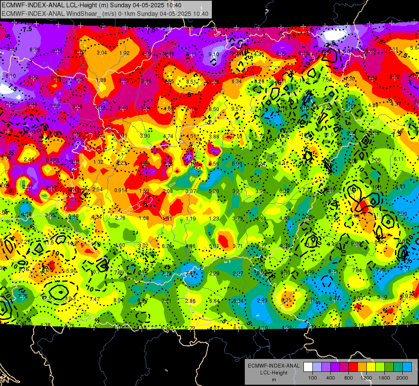Click the legend label 2000
Image resolution: width=419 pixels, height=386 pixels.
point(402,378)
